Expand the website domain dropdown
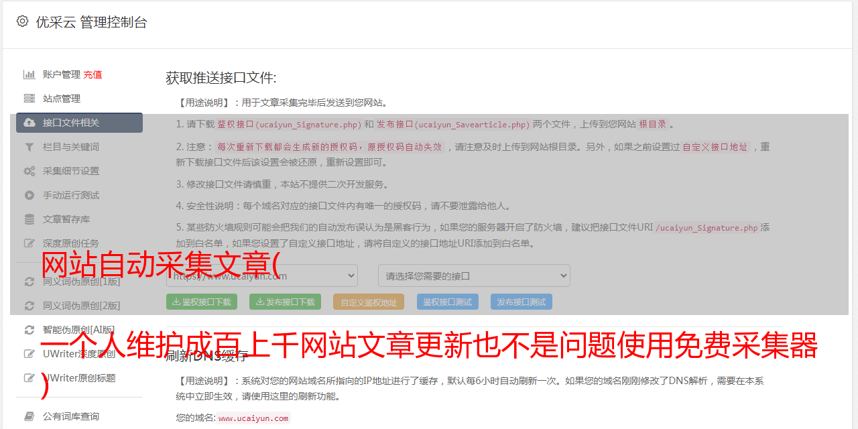Screen dimensions: 858x429 (262, 275)
